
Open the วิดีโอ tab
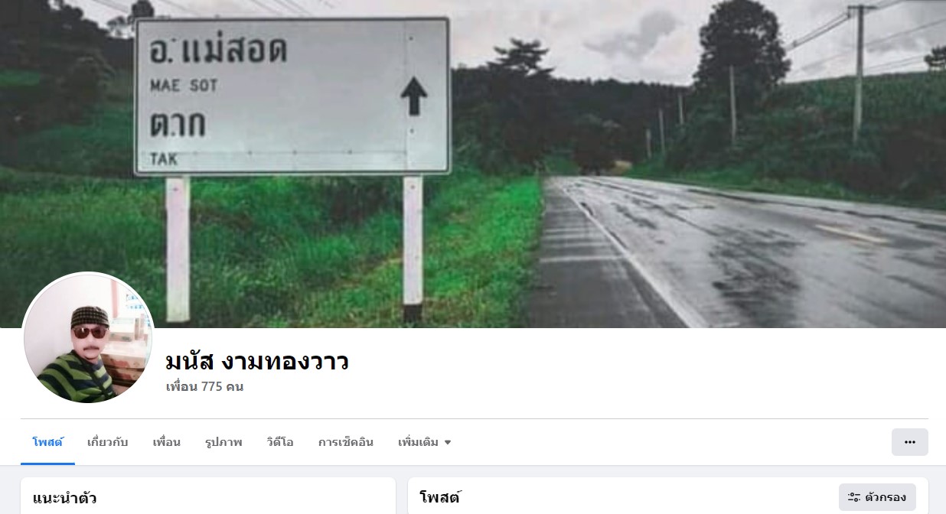point(280,442)
